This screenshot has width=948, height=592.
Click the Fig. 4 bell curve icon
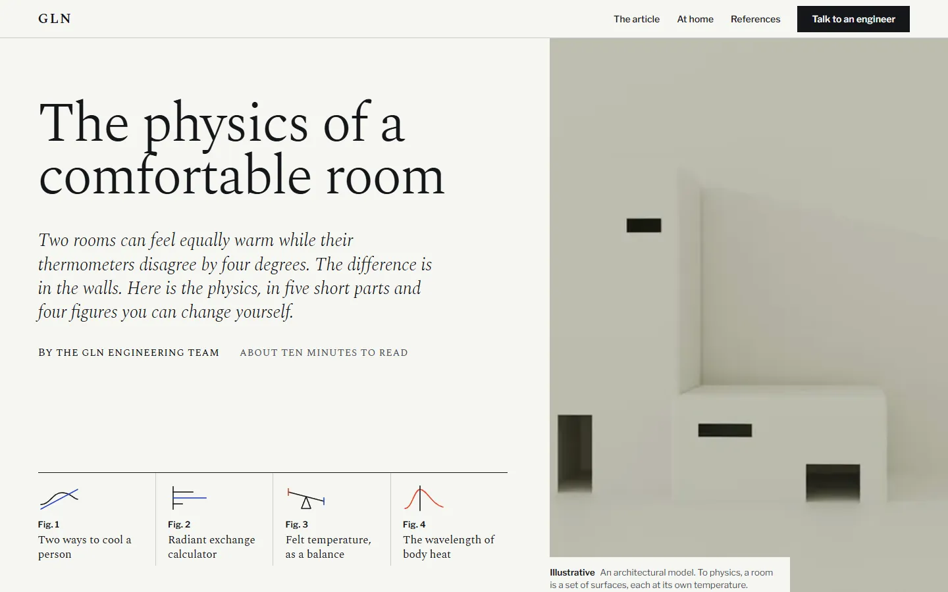(x=423, y=498)
